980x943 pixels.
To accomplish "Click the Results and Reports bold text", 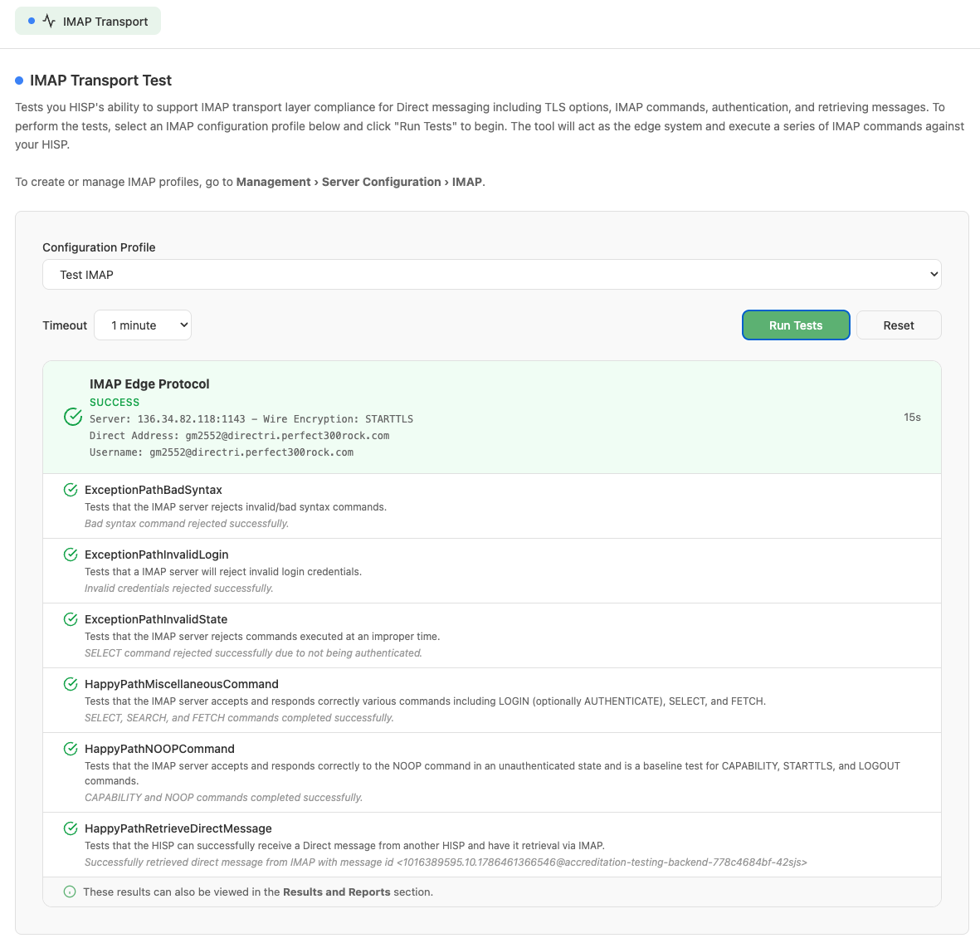I will pyautogui.click(x=336, y=892).
